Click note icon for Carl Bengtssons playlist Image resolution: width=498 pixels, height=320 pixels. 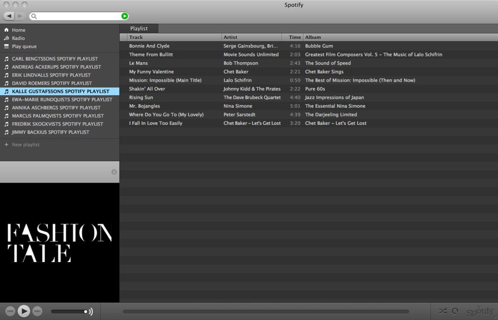[x=6, y=59]
